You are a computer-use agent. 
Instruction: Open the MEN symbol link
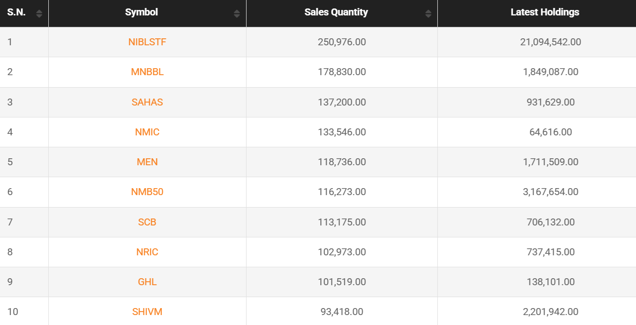[147, 162]
